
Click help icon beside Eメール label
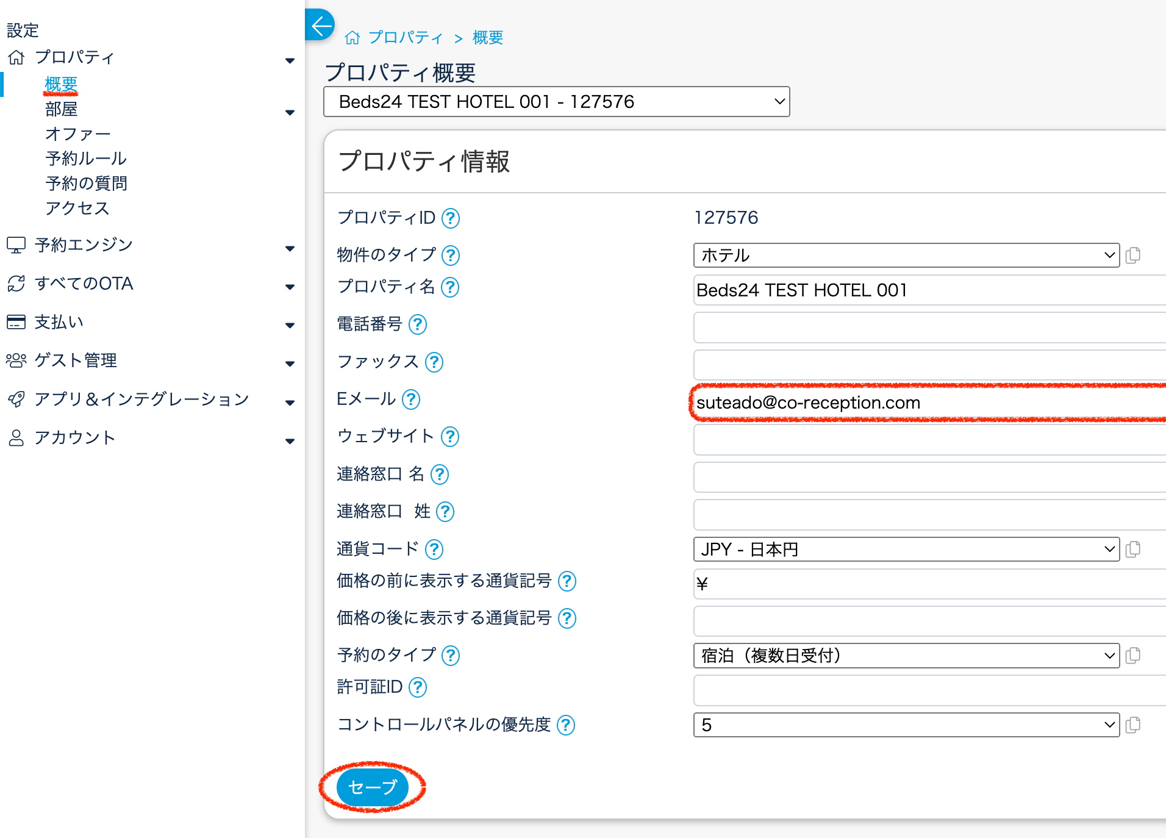[411, 399]
